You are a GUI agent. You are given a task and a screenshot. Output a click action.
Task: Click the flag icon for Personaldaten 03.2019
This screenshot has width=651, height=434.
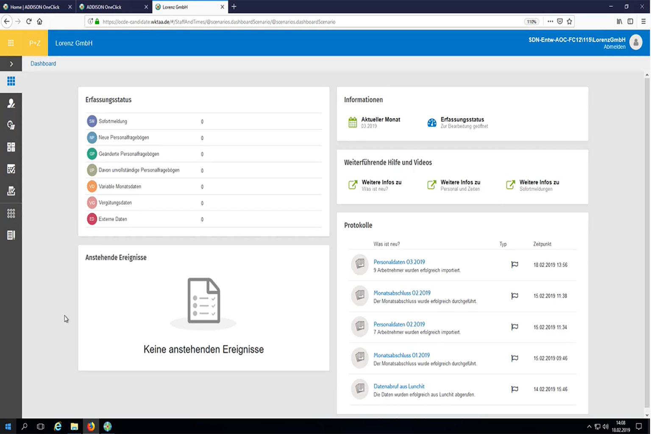coord(515,265)
